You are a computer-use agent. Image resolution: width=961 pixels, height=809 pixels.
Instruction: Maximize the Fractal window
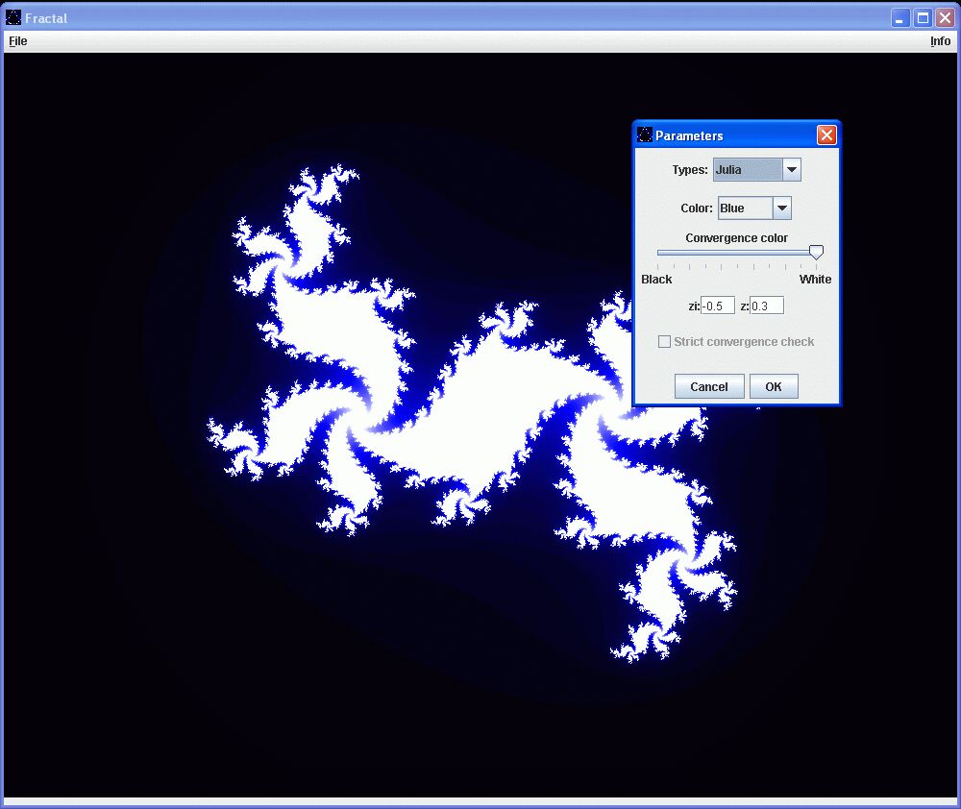[x=923, y=18]
